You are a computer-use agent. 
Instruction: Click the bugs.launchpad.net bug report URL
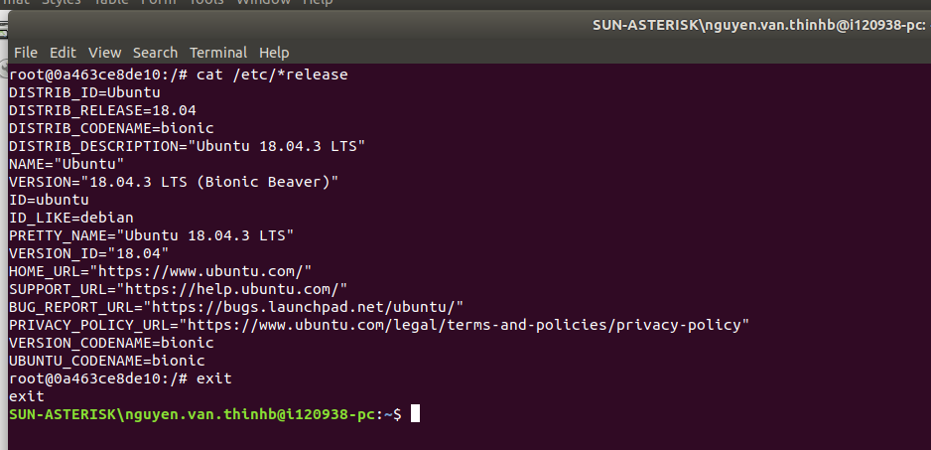pos(304,306)
